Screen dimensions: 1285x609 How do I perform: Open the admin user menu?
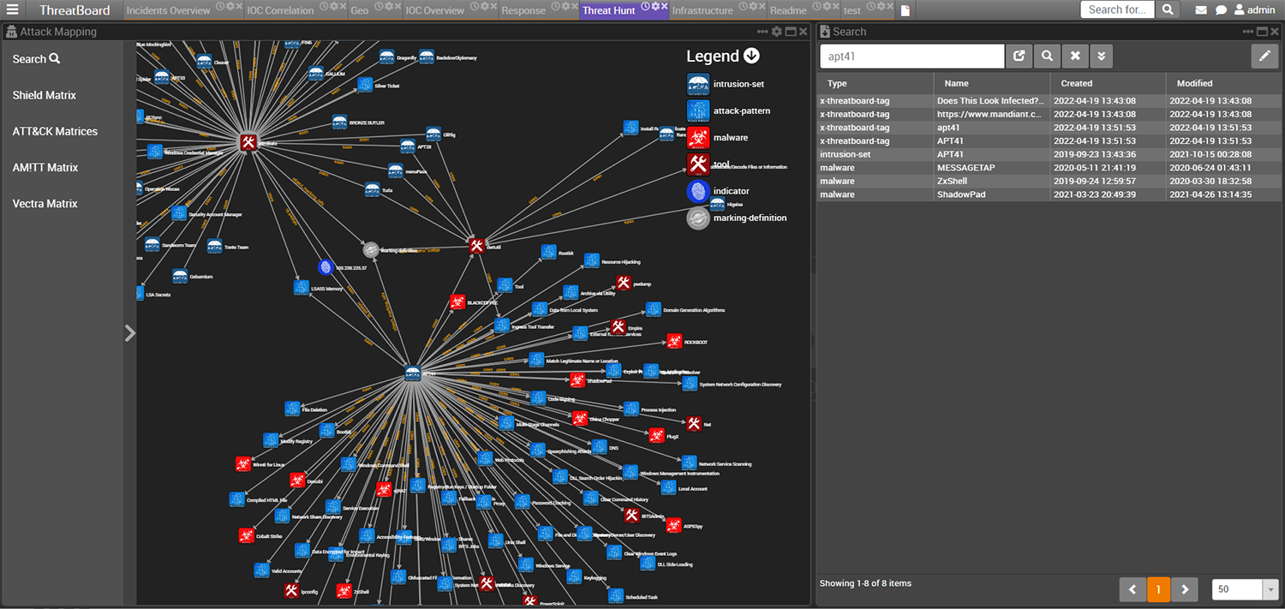click(1254, 10)
